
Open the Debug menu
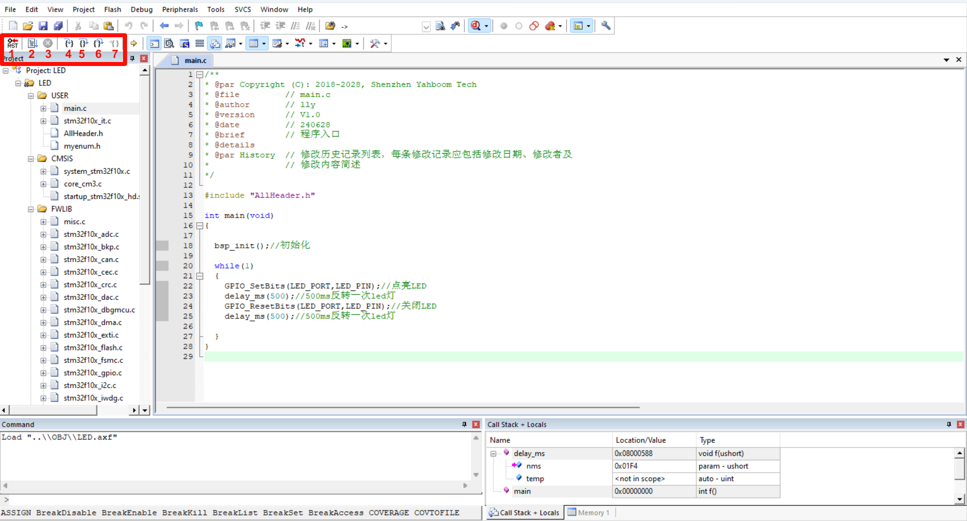(x=142, y=9)
